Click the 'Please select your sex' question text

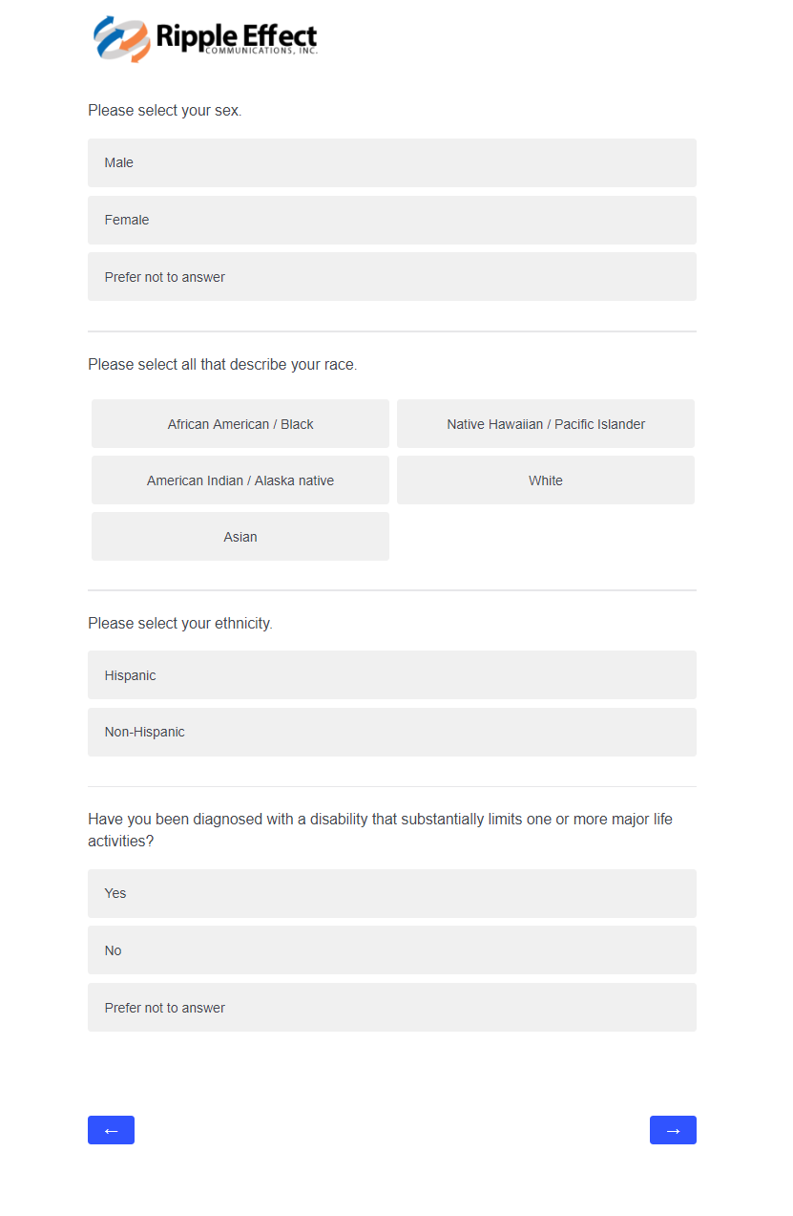(x=165, y=111)
